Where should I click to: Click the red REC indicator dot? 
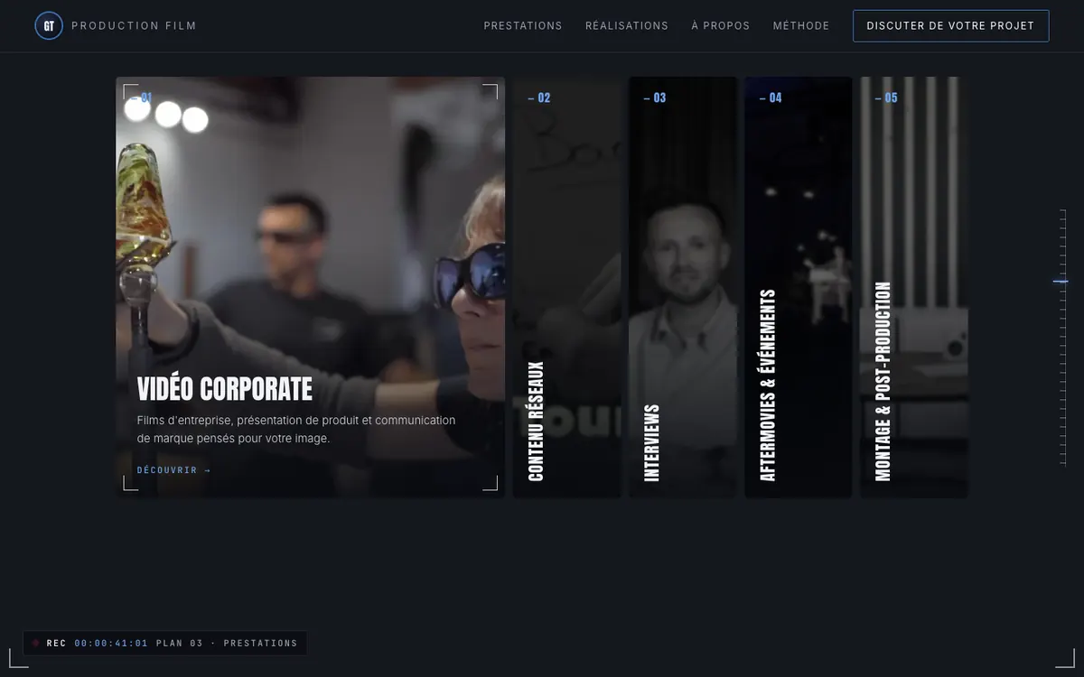tap(36, 644)
